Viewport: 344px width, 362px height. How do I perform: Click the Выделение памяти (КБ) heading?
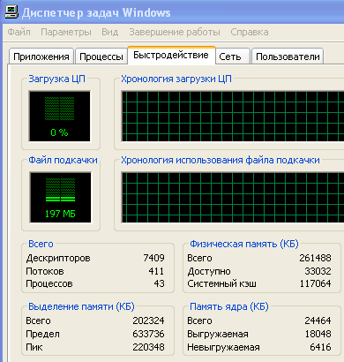[x=81, y=306]
